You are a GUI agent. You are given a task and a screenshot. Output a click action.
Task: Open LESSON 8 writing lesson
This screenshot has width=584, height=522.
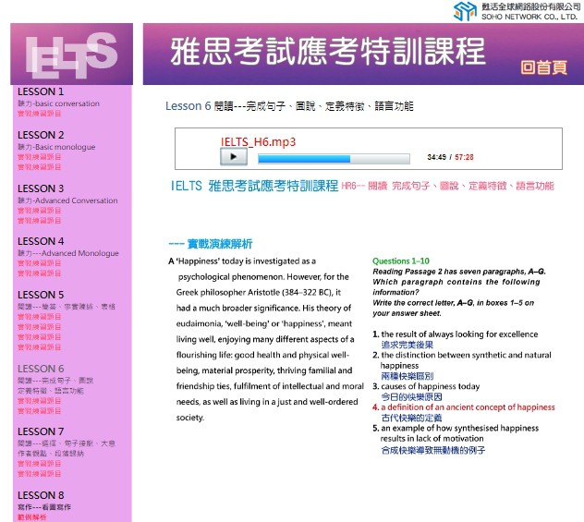pyautogui.click(x=41, y=495)
